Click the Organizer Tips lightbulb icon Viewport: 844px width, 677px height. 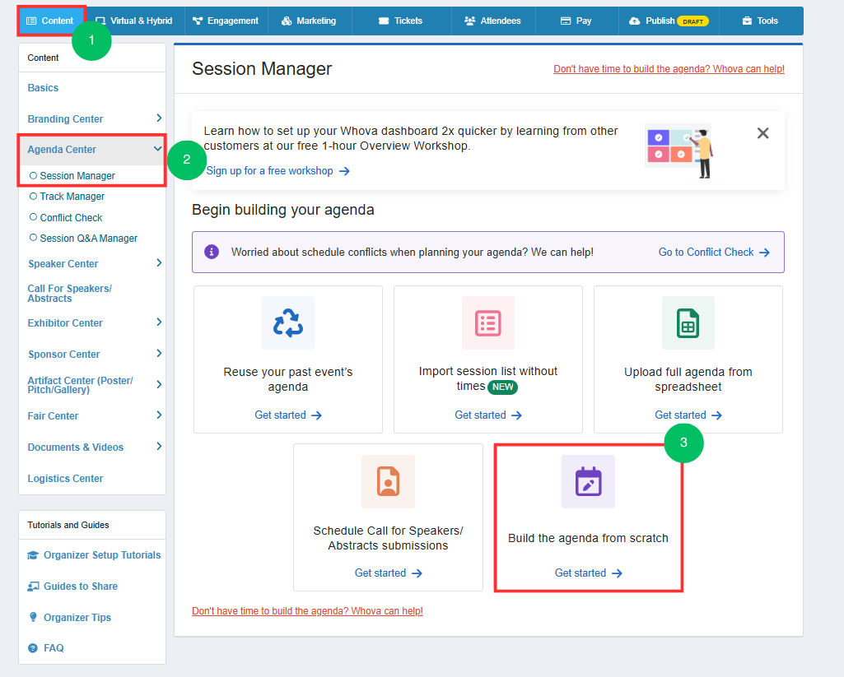point(34,617)
